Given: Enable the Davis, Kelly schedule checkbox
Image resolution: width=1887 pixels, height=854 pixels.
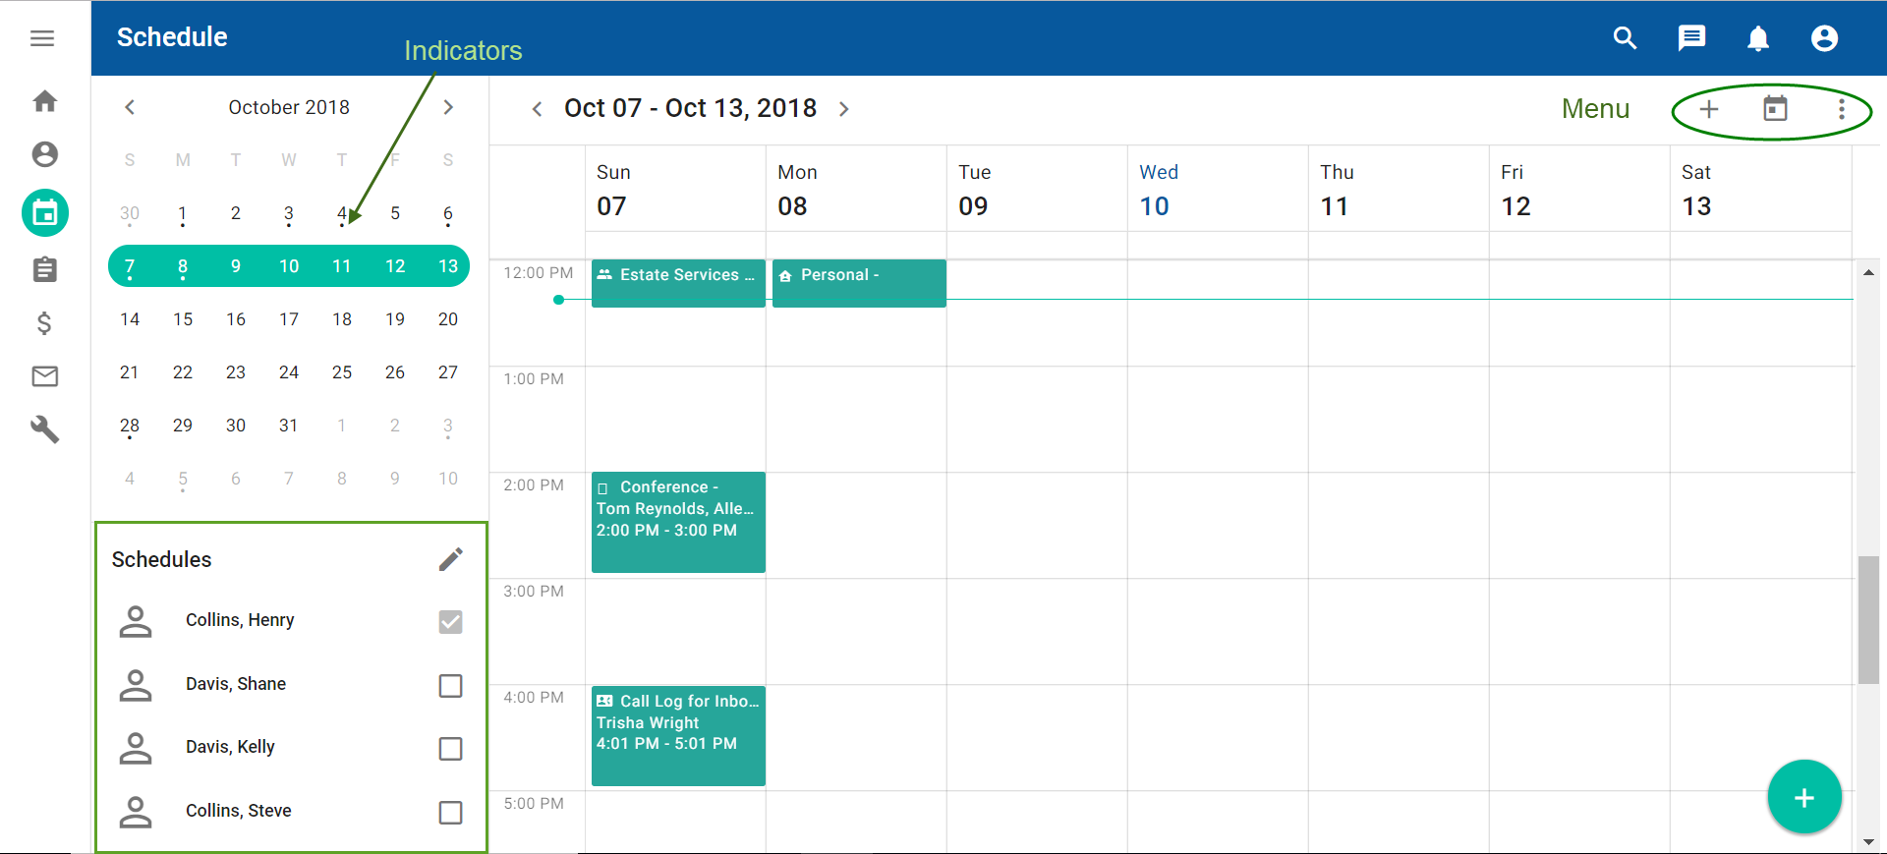Looking at the screenshot, I should click(450, 749).
